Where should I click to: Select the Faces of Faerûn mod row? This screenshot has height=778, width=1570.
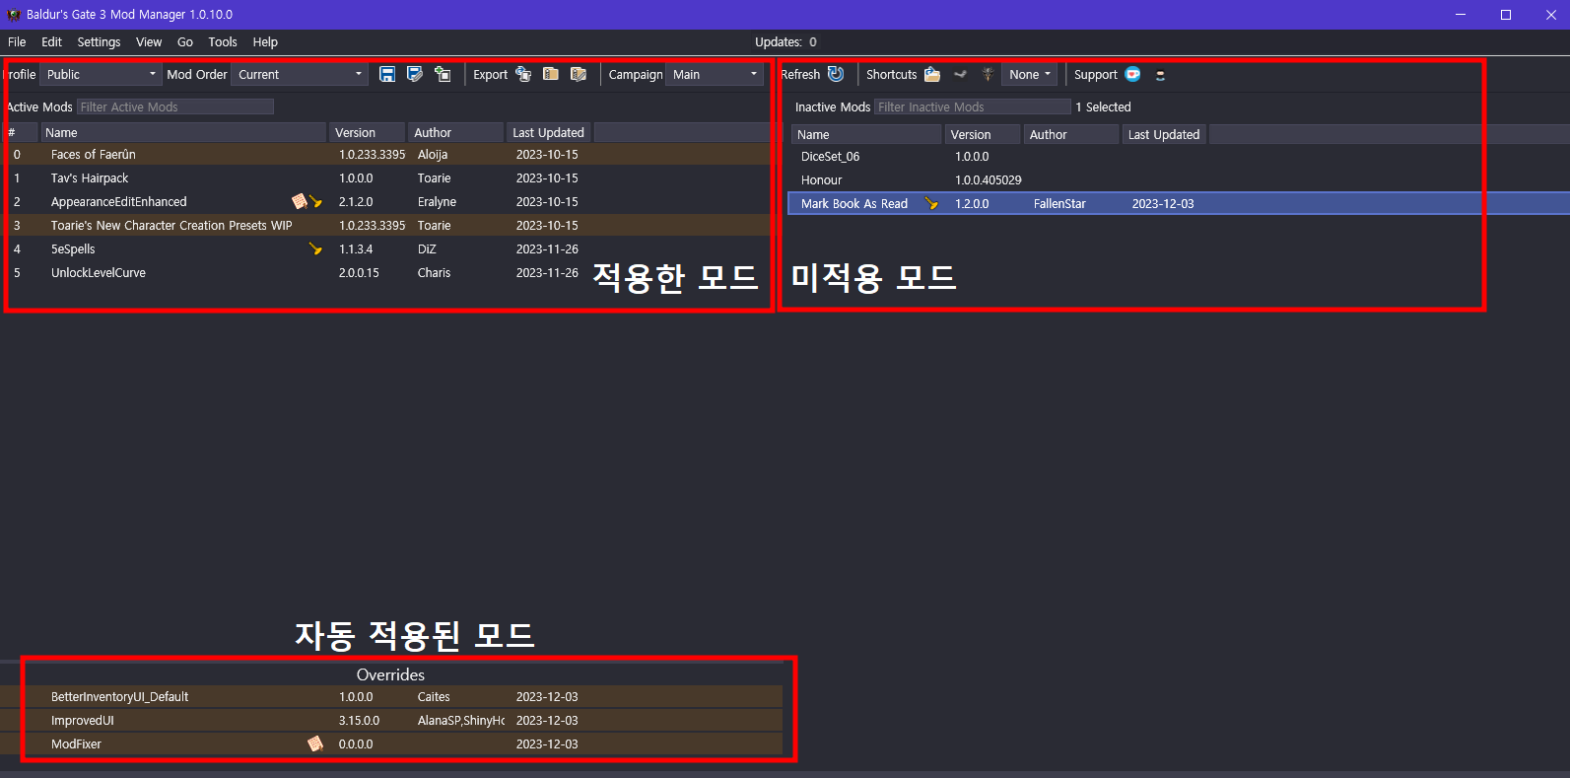[386, 154]
